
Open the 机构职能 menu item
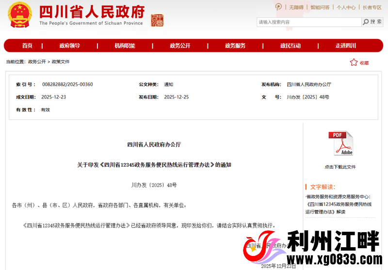pos(125,46)
